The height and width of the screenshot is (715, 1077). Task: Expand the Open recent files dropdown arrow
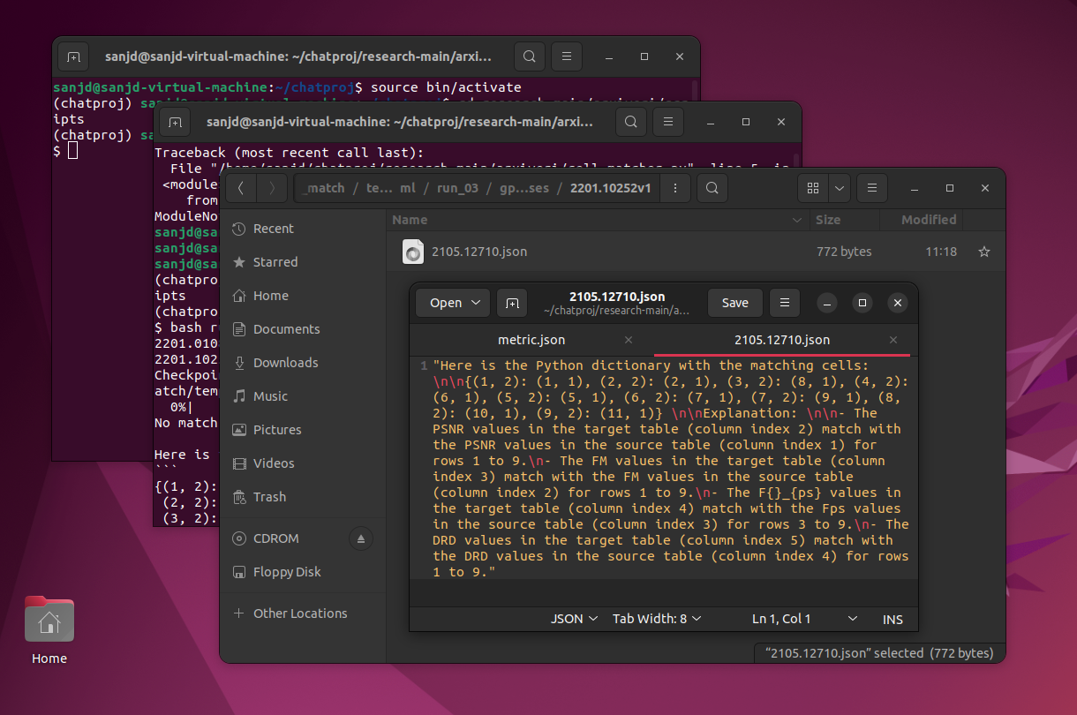[x=477, y=303]
